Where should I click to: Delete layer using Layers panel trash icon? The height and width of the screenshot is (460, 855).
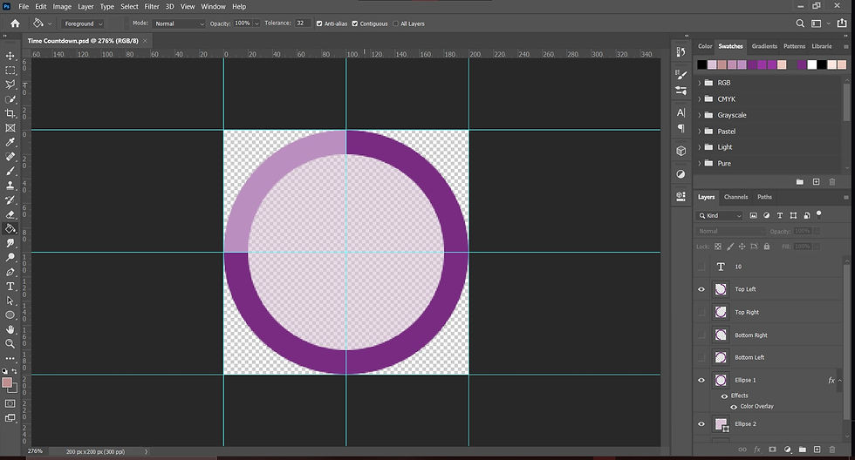pyautogui.click(x=832, y=450)
